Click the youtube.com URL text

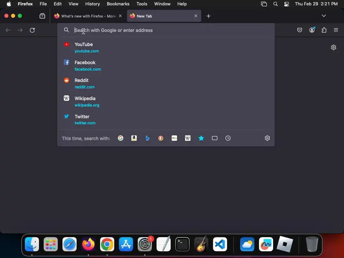coord(86,51)
